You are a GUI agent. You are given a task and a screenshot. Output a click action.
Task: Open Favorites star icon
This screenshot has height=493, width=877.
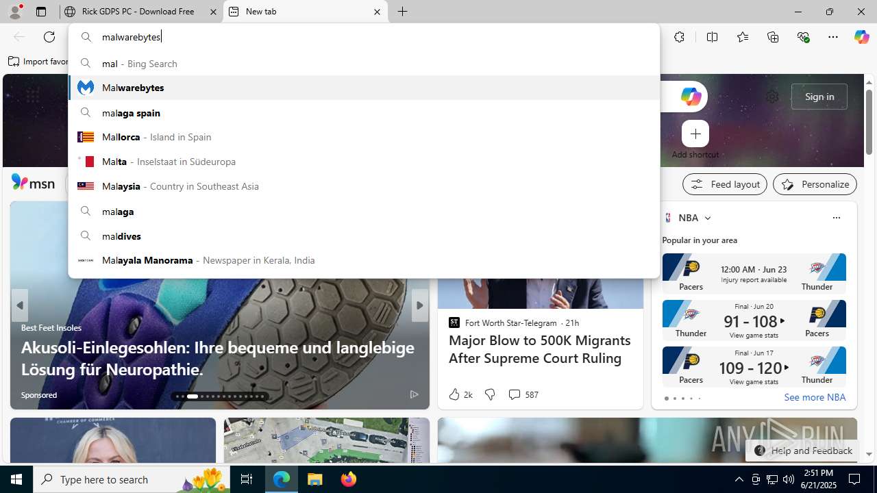point(743,37)
